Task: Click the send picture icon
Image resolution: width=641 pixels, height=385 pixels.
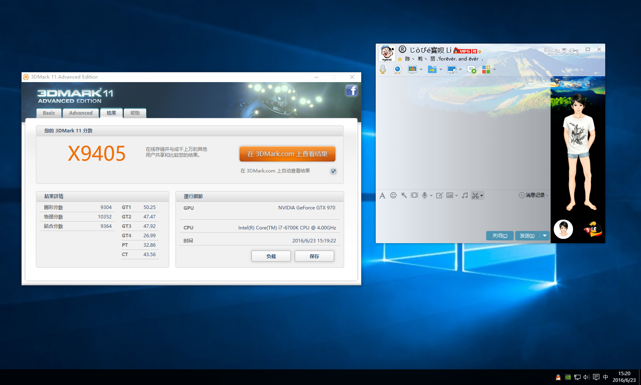Action: (450, 195)
